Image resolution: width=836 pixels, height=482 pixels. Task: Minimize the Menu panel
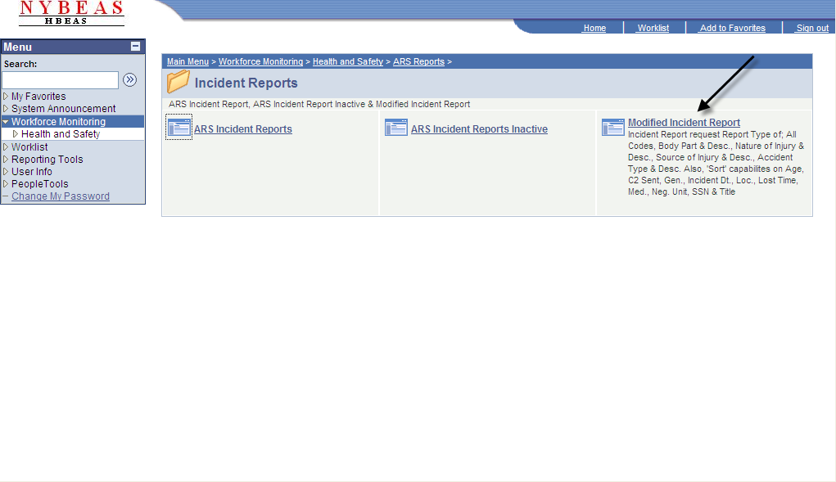[135, 47]
